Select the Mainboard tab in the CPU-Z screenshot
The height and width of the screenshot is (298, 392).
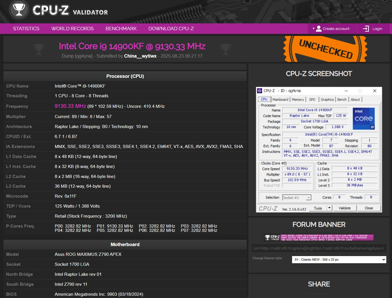280,100
